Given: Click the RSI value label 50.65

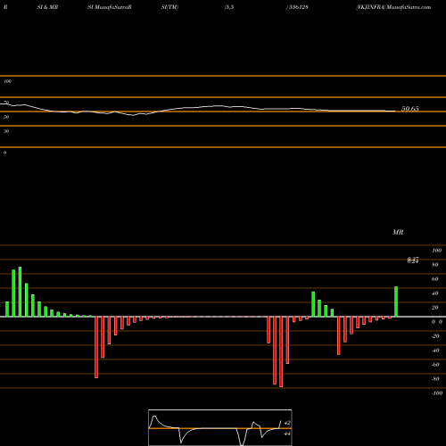Looking at the screenshot, I should coord(410,109).
